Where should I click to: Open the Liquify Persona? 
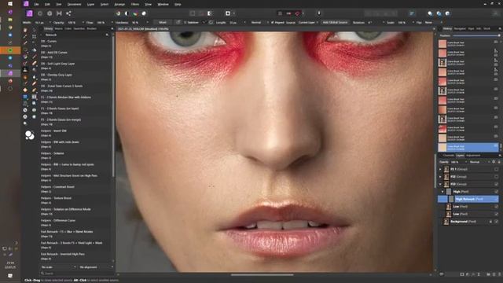[x=40, y=13]
